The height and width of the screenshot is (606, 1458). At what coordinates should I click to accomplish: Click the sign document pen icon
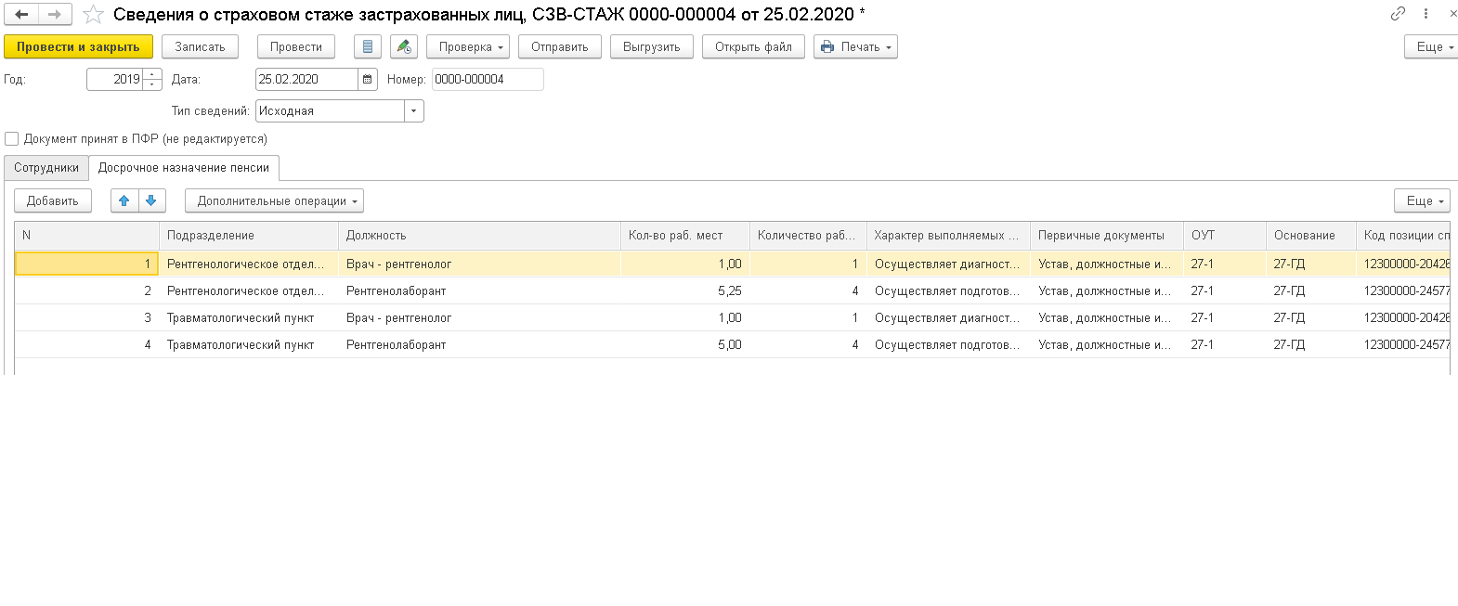(403, 46)
